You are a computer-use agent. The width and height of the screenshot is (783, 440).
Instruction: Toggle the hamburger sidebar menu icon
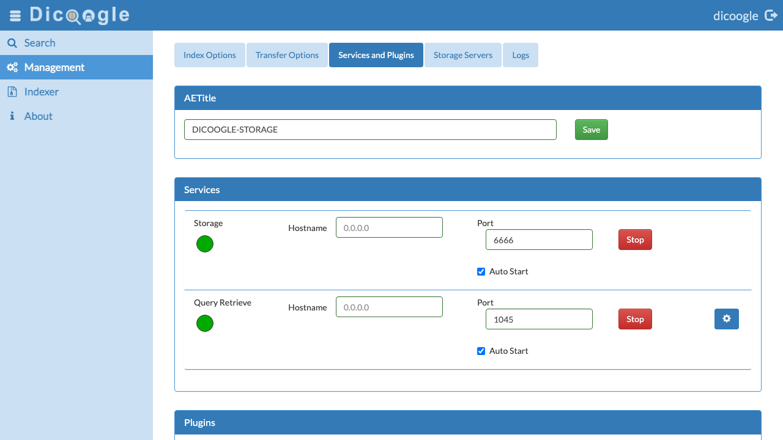pyautogui.click(x=15, y=16)
